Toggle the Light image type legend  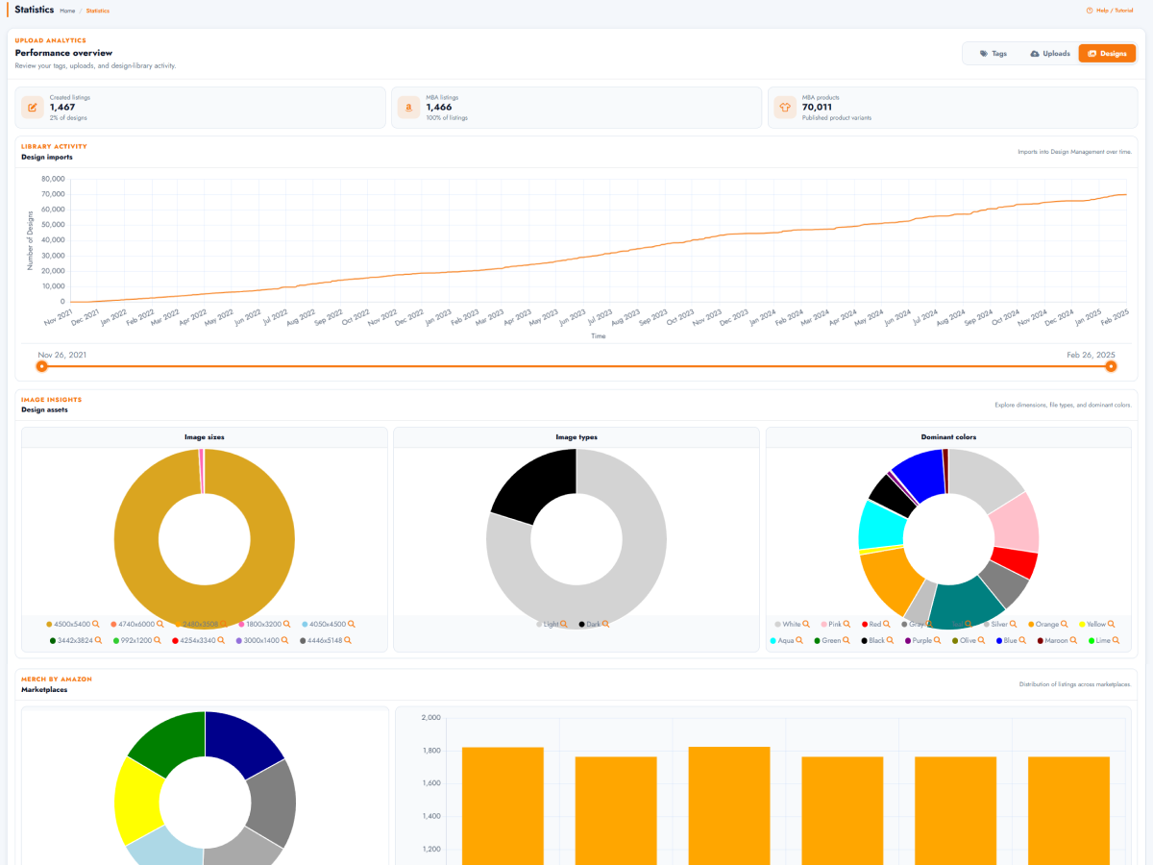[548, 625]
